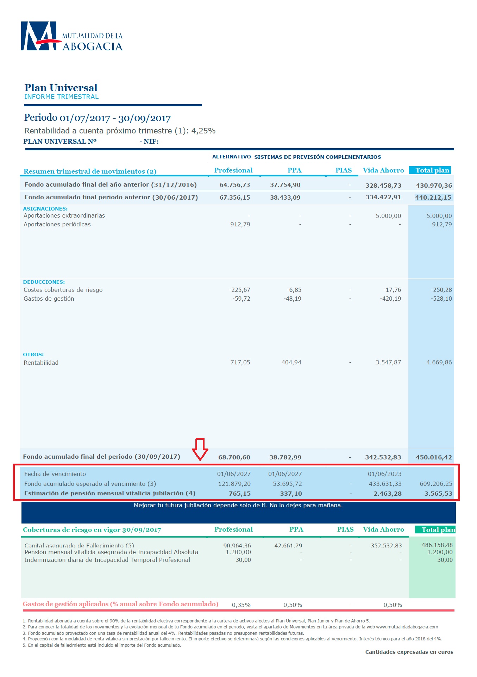Select the Periodo 01/07/2017 - 30/09/2017 text
This screenshot has width=477, height=677.
(x=98, y=118)
